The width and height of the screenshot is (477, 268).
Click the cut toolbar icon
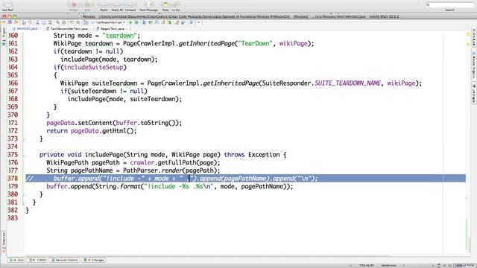click(x=37, y=22)
